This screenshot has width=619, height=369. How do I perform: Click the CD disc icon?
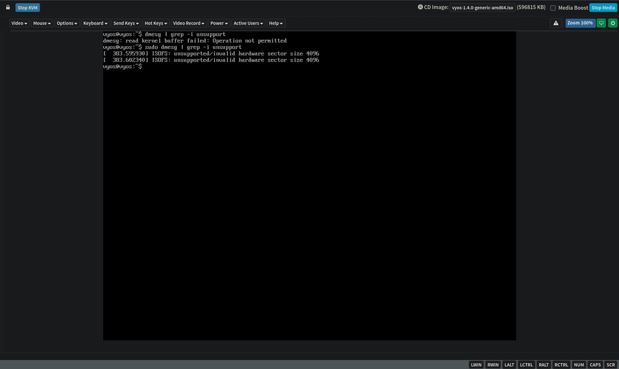coord(420,7)
